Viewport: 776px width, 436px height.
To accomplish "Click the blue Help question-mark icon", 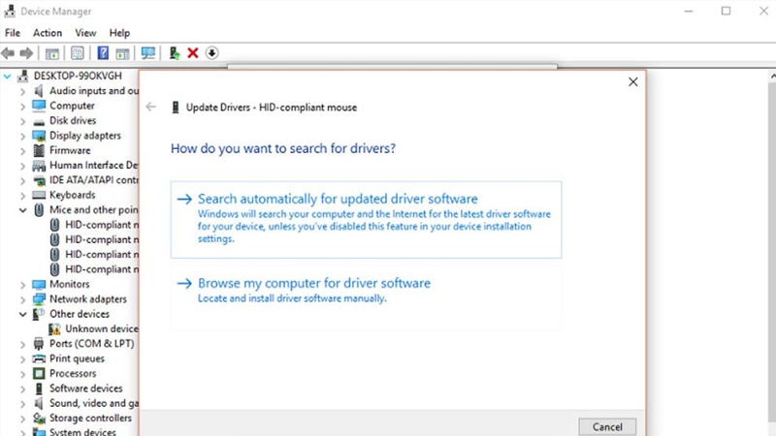I will [x=103, y=53].
